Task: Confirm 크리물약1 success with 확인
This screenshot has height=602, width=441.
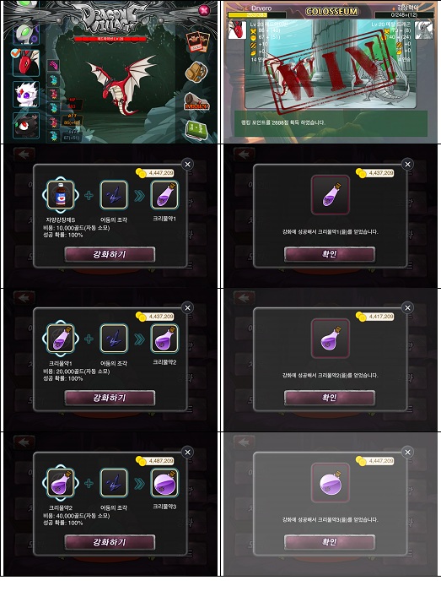Action: click(x=330, y=254)
